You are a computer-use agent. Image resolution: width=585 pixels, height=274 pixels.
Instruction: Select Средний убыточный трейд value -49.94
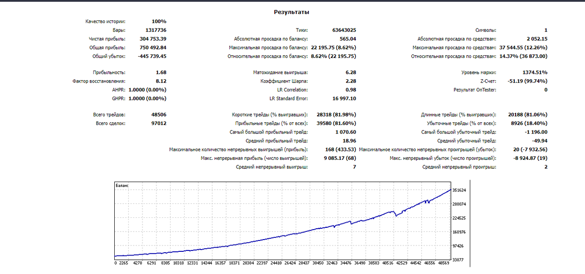[x=540, y=141]
